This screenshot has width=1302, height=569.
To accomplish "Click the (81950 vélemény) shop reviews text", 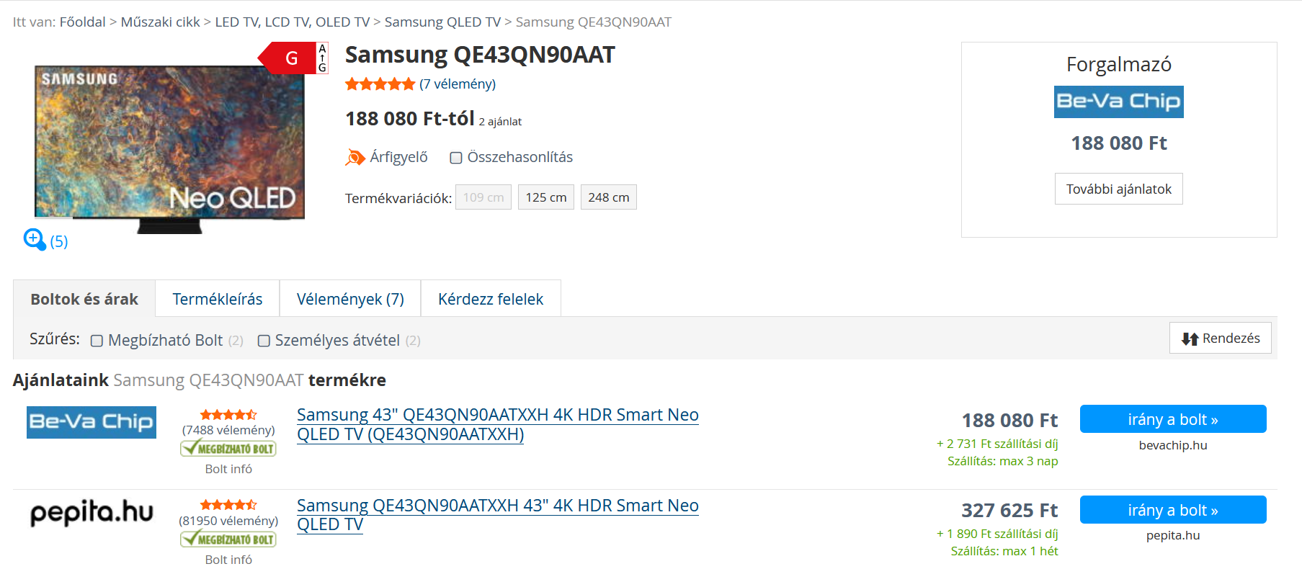I will click(228, 521).
